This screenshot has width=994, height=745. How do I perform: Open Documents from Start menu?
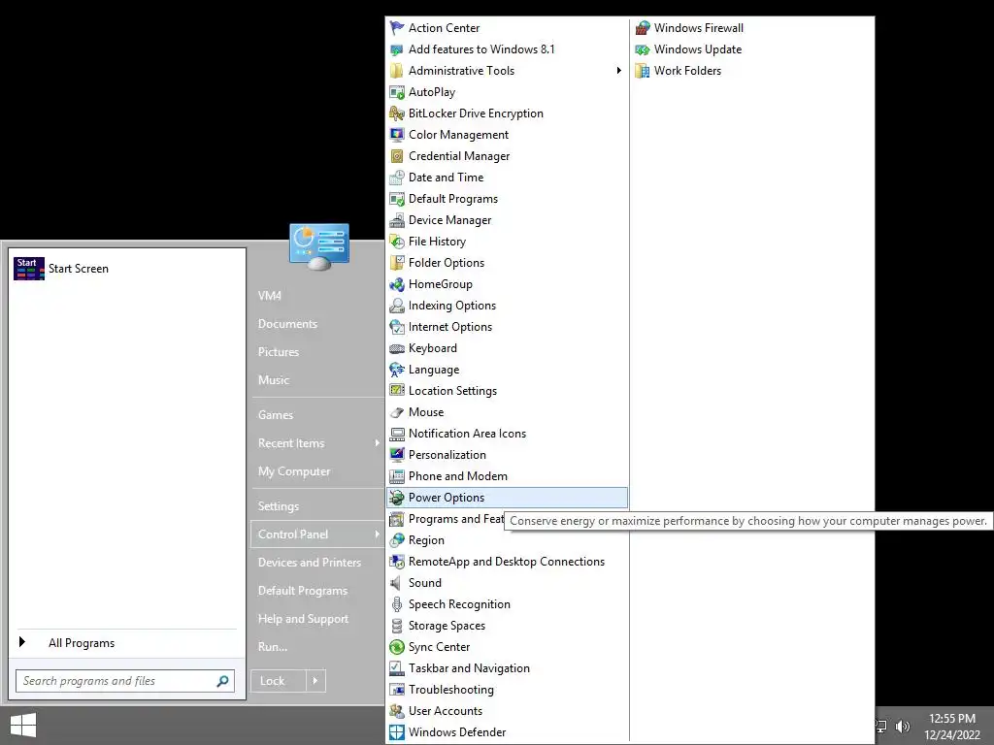click(x=287, y=324)
